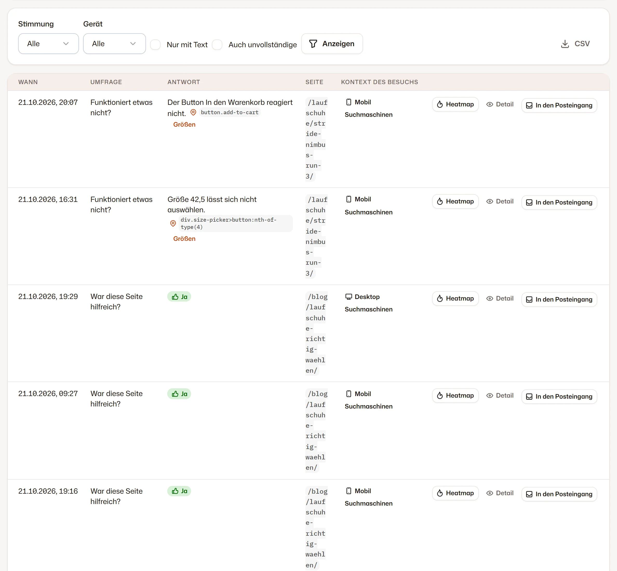Send the 19:29 response to Posteingang
The height and width of the screenshot is (571, 617).
click(559, 300)
